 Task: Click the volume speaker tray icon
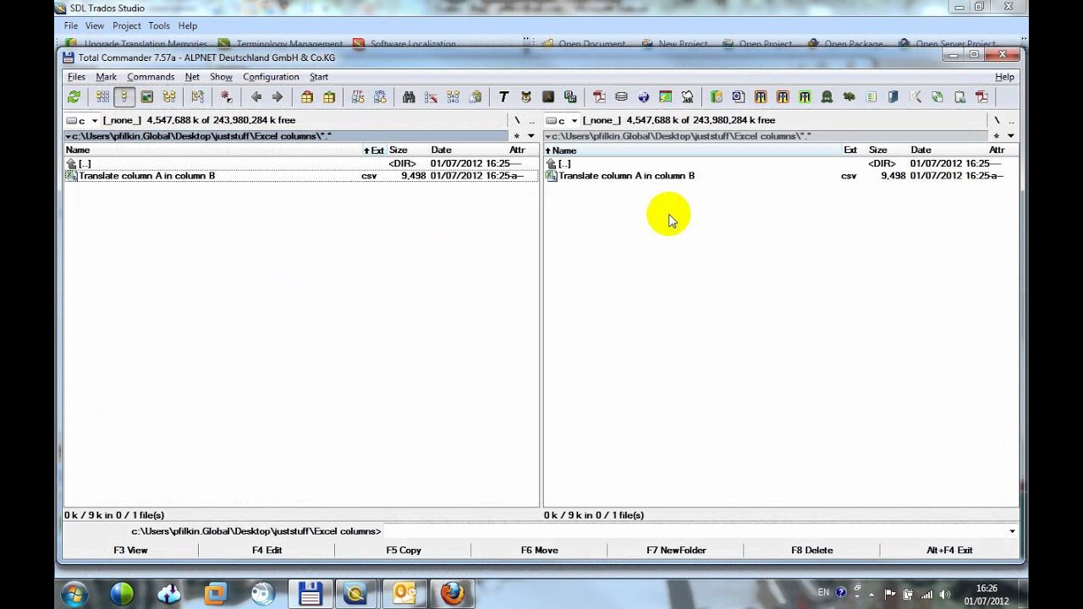(x=944, y=594)
